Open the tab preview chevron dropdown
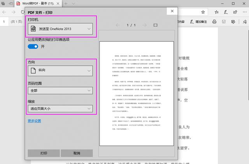The height and width of the screenshot is (164, 249). point(73,3)
